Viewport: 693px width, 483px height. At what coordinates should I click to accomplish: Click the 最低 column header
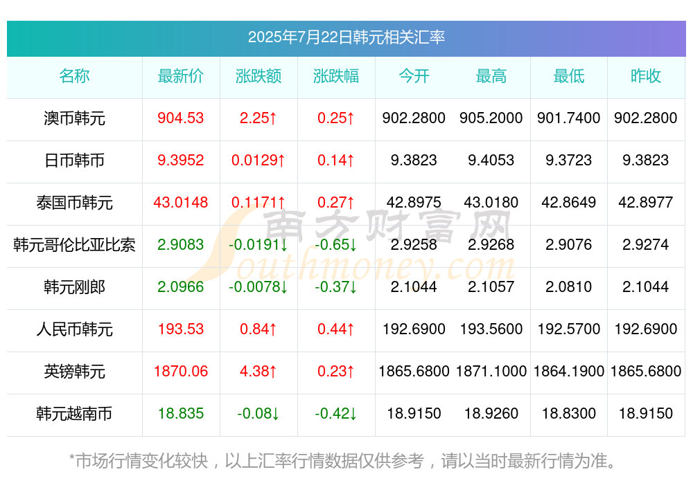(x=569, y=76)
